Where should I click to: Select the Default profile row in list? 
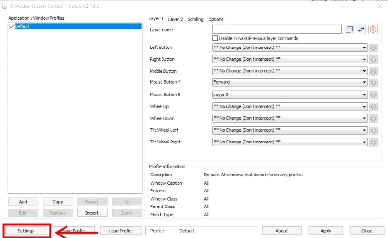coord(75,26)
